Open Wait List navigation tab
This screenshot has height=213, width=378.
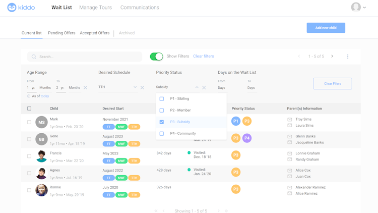tap(61, 8)
